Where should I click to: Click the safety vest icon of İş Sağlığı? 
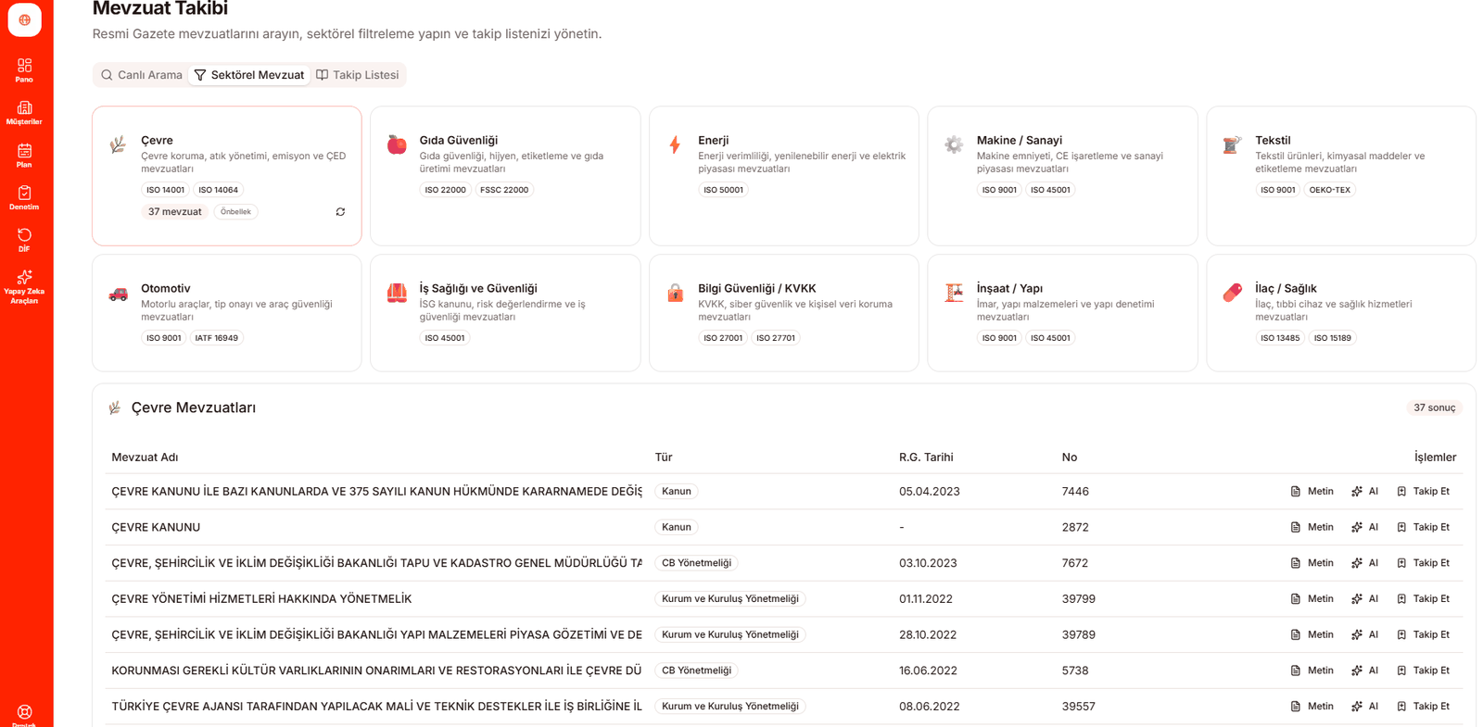click(x=397, y=293)
